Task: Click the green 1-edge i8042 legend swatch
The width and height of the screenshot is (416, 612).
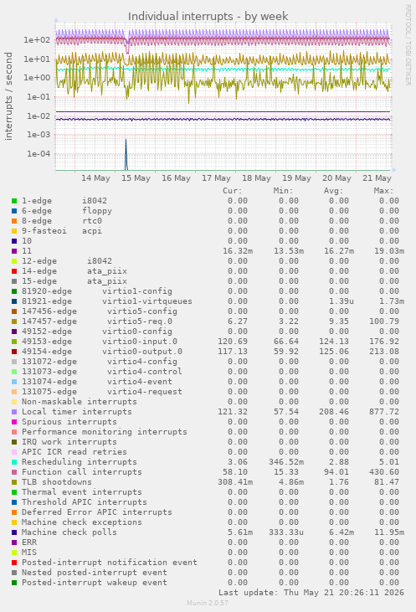Action: click(14, 201)
